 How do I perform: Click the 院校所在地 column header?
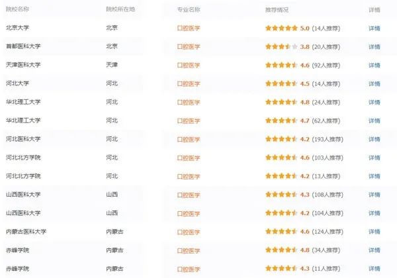pos(120,9)
